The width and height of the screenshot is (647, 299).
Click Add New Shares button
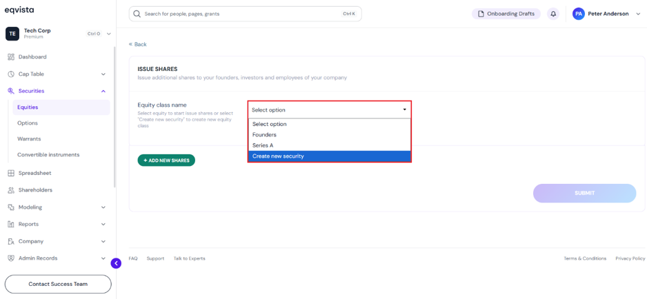[x=166, y=161]
